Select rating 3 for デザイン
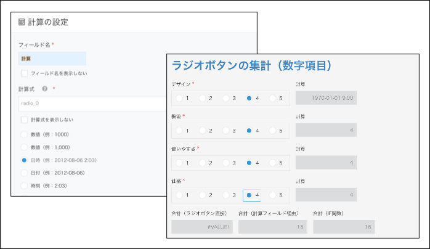This screenshot has width=430, height=249. click(x=225, y=98)
